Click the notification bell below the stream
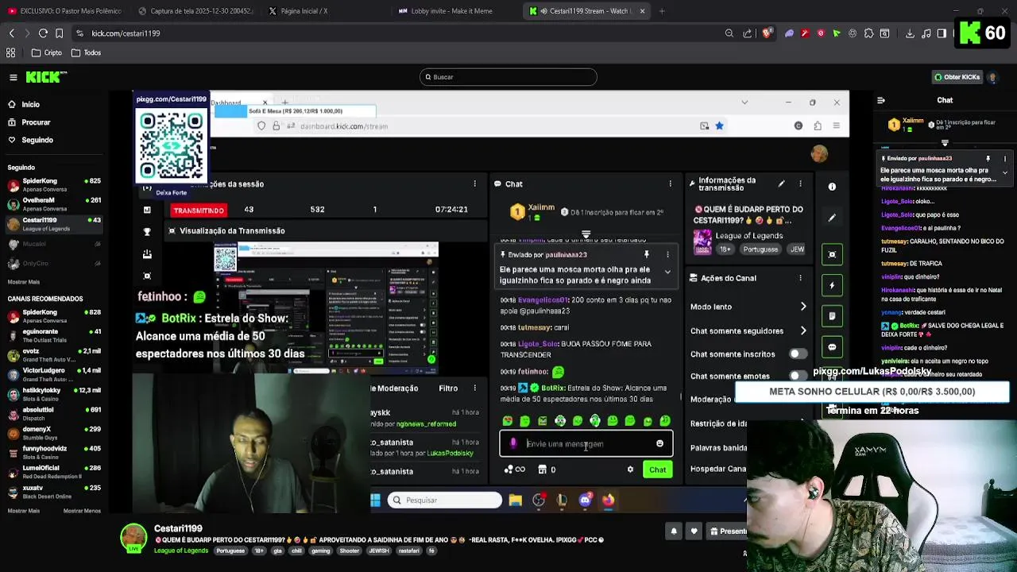Image resolution: width=1017 pixels, height=572 pixels. tap(674, 531)
